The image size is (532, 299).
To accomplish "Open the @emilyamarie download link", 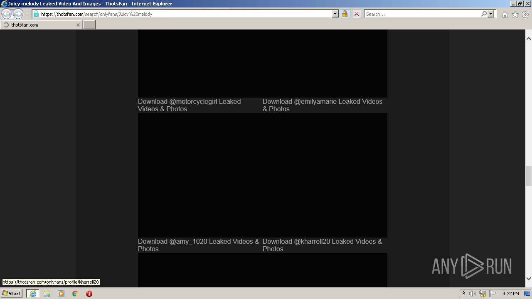I will coord(323,105).
